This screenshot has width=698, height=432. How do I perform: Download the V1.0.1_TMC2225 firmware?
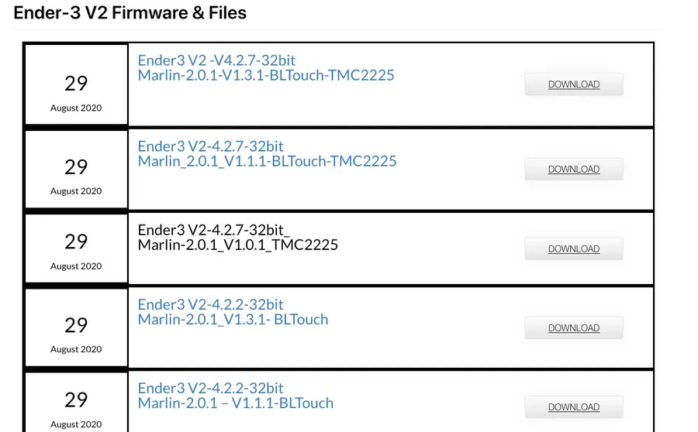point(574,249)
